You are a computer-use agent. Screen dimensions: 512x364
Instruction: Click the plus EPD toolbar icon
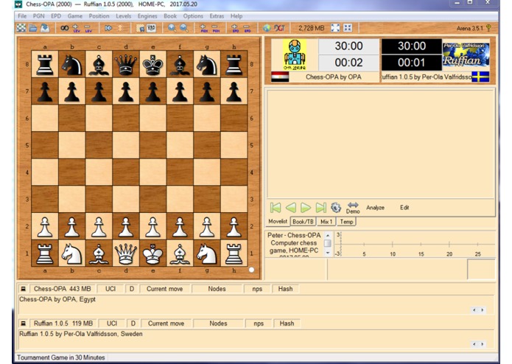[x=235, y=29]
